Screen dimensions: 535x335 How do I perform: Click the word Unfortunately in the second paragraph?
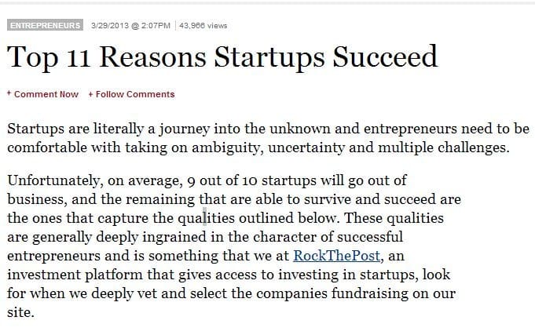pyautogui.click(x=53, y=180)
